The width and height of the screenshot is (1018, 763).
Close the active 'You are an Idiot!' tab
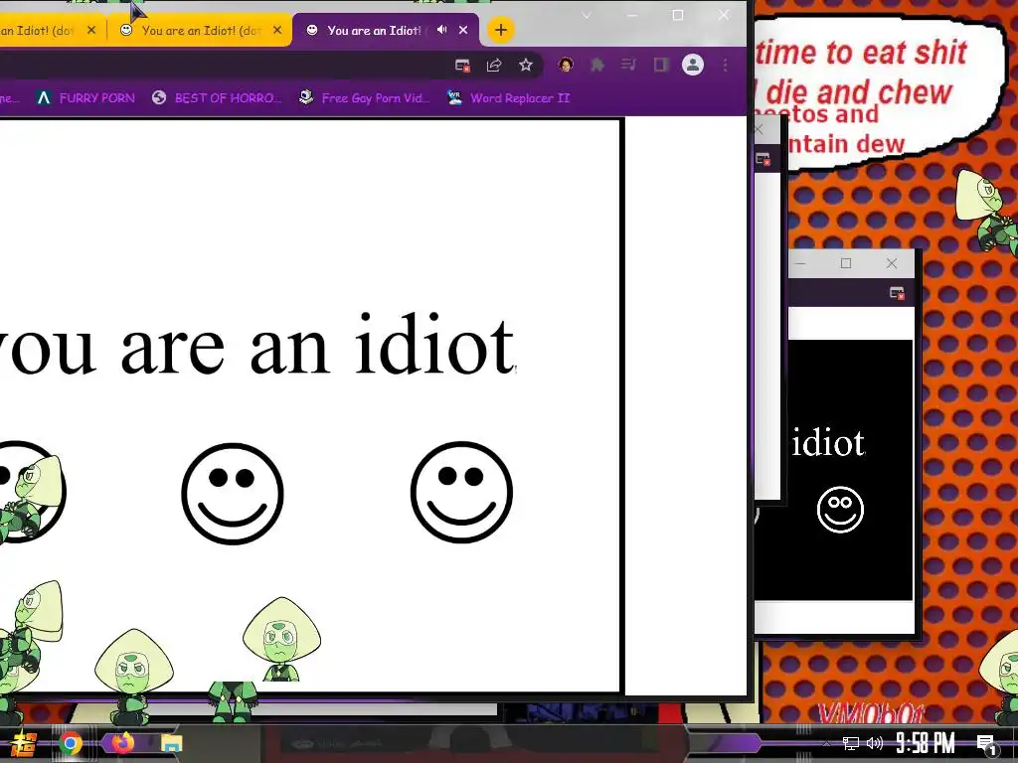(x=463, y=30)
